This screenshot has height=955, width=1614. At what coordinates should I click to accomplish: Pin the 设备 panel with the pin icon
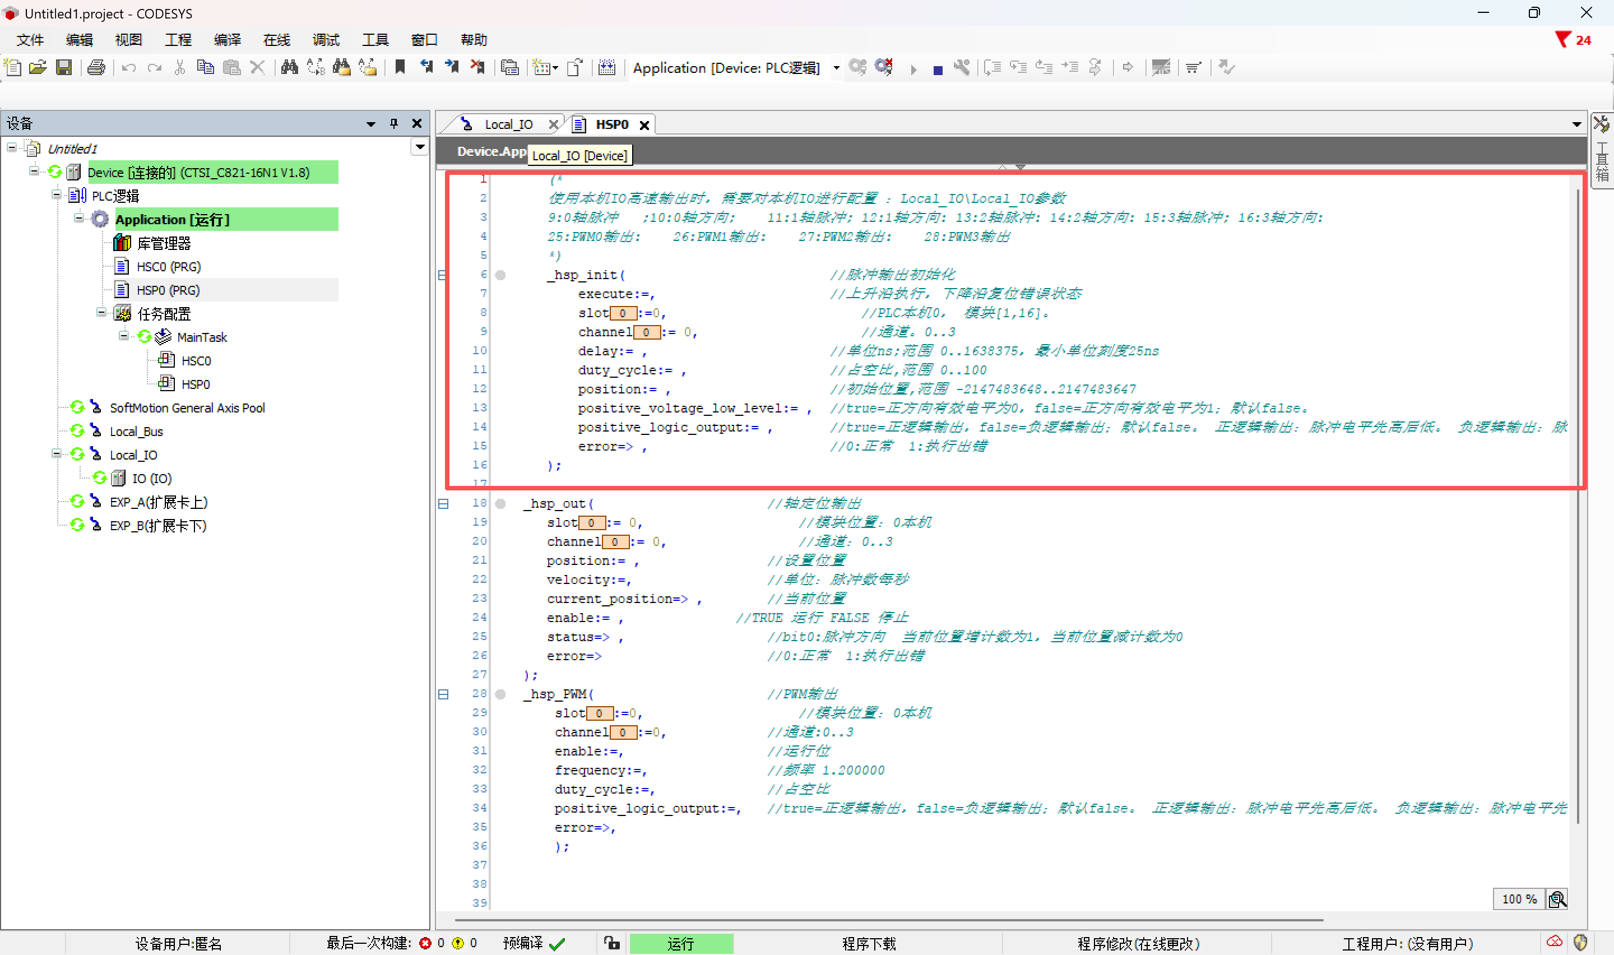(393, 123)
